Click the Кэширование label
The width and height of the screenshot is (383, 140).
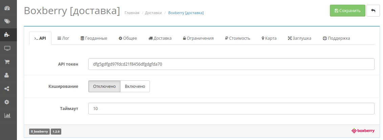pyautogui.click(x=63, y=86)
